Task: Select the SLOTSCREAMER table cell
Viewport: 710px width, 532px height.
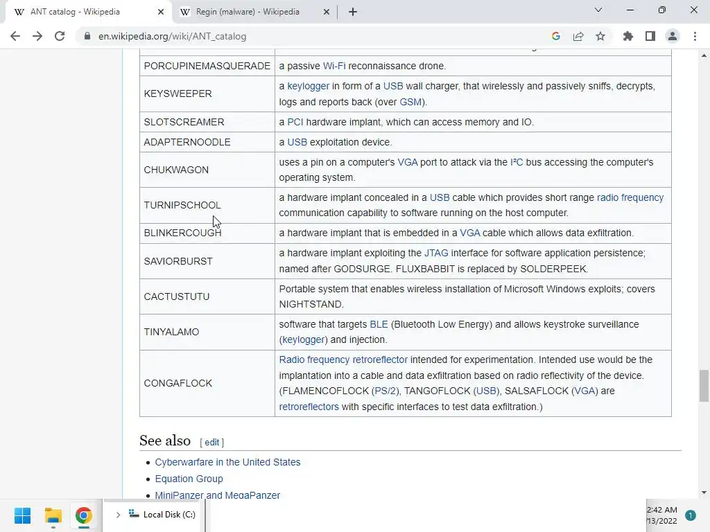Action: pos(207,122)
